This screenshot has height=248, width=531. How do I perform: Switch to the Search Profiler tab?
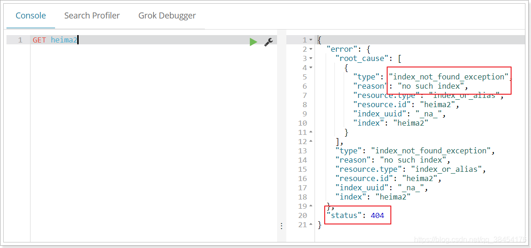coord(92,16)
